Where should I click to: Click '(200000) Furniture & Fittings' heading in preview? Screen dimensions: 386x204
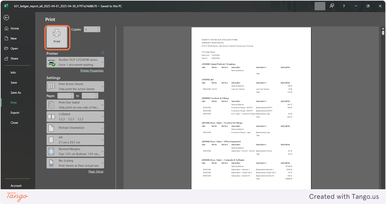point(215,98)
